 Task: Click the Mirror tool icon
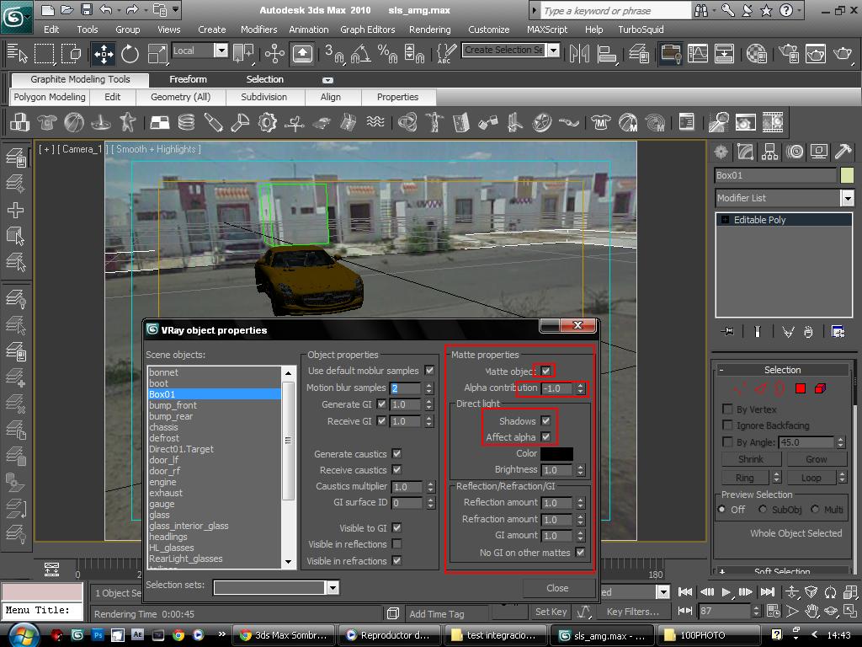pyautogui.click(x=579, y=54)
